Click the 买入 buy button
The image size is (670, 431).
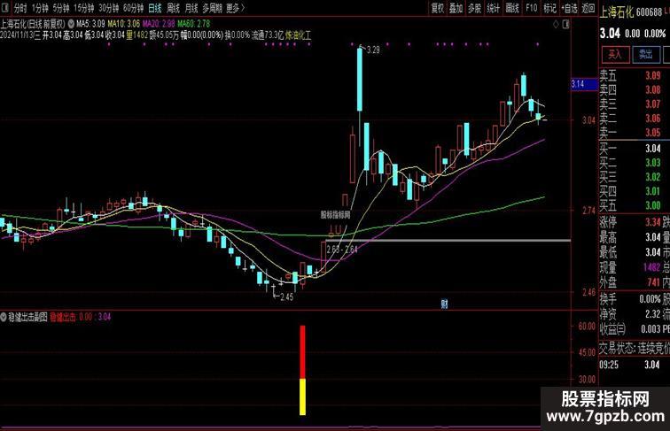click(615, 54)
